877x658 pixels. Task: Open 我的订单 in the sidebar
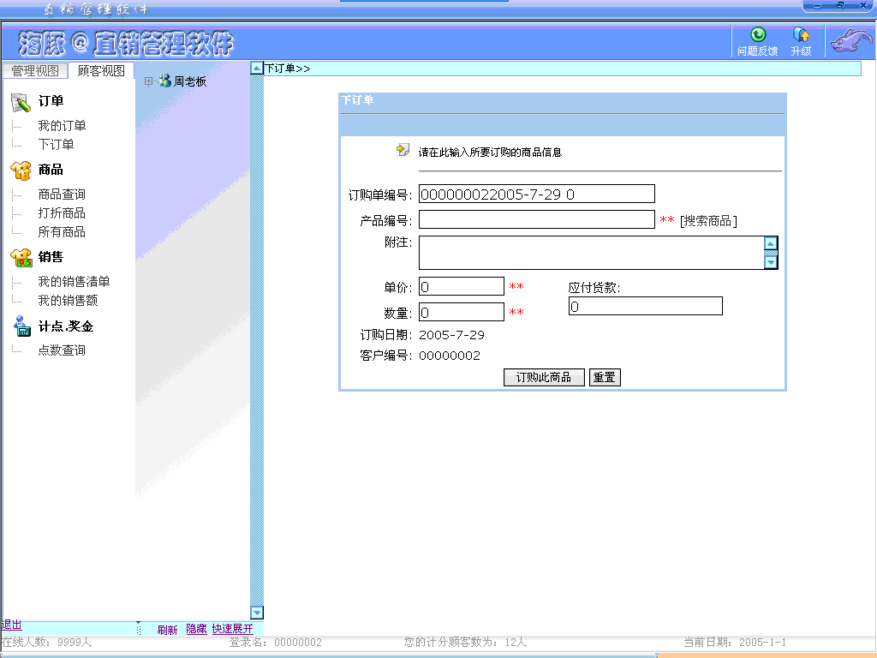tap(62, 125)
